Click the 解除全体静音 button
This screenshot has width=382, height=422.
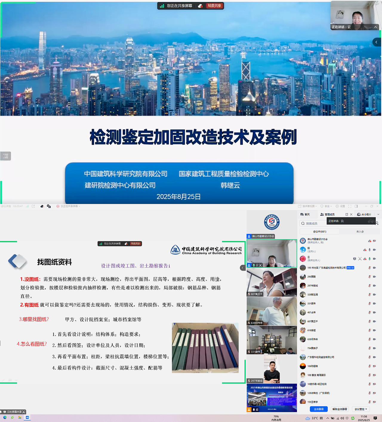(x=340, y=409)
